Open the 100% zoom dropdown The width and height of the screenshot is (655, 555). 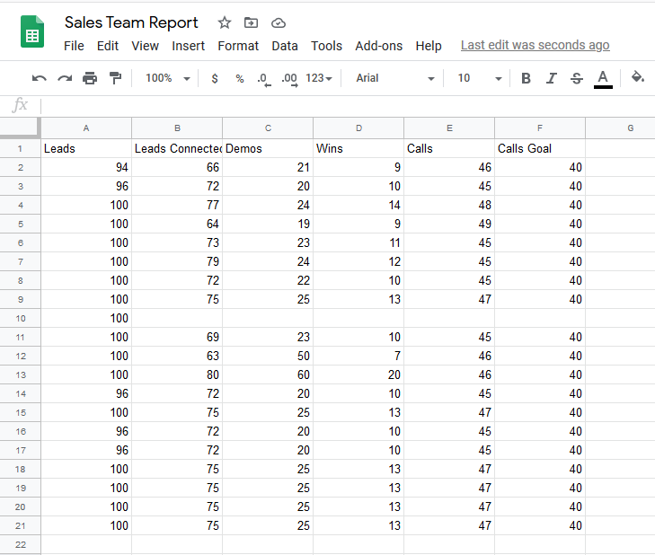point(168,78)
